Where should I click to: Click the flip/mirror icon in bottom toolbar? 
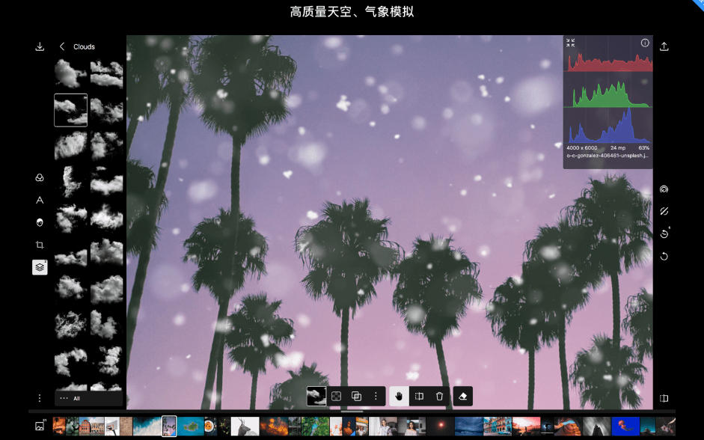[419, 397]
